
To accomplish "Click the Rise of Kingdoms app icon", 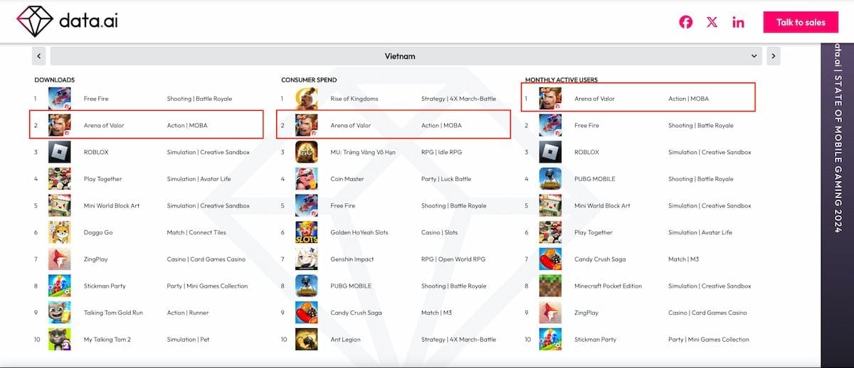I will pos(307,98).
